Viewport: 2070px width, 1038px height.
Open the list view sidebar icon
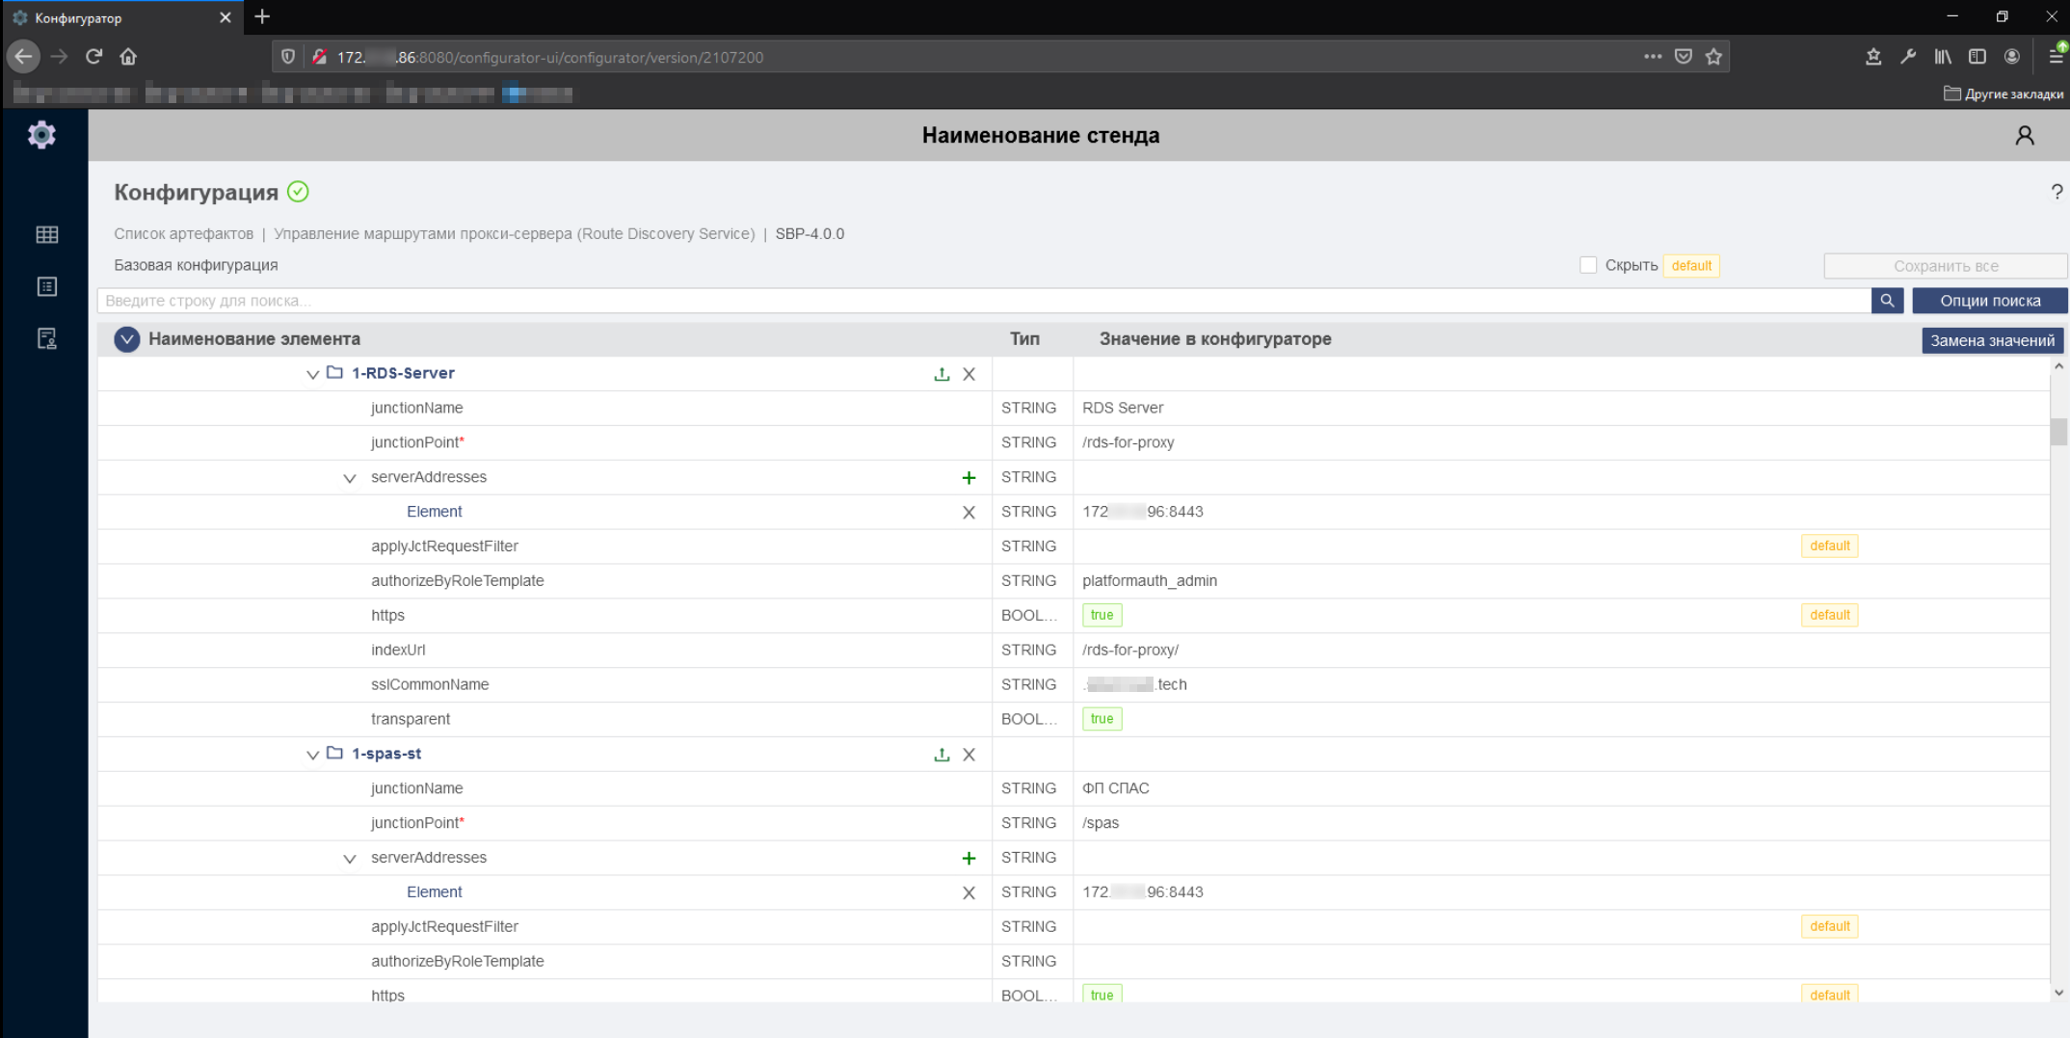point(46,286)
